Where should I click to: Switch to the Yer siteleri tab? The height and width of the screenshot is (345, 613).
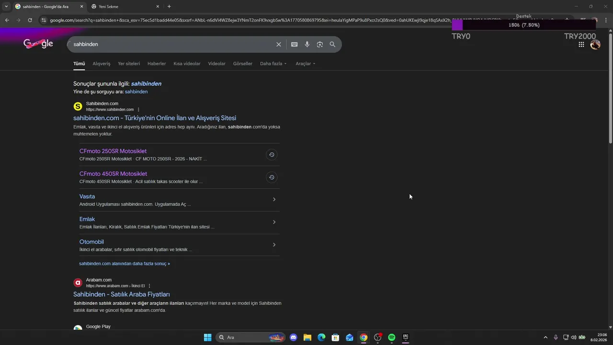129,63
